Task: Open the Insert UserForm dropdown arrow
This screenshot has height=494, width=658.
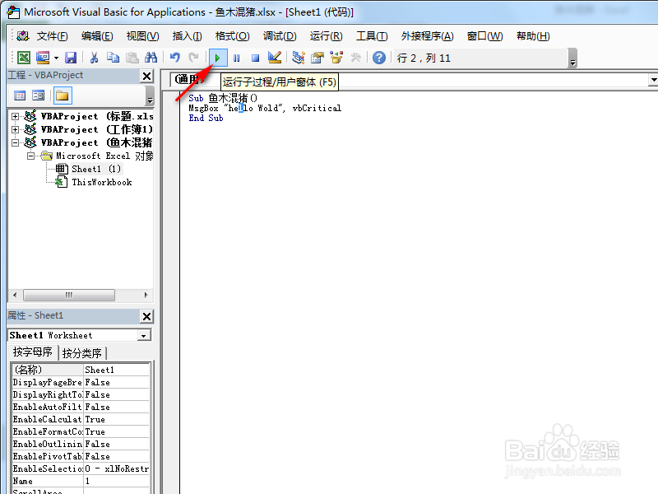Action: pos(56,58)
